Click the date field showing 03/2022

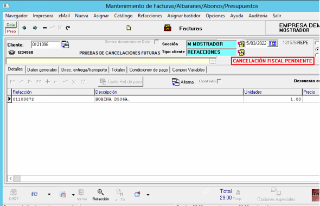(x=257, y=43)
